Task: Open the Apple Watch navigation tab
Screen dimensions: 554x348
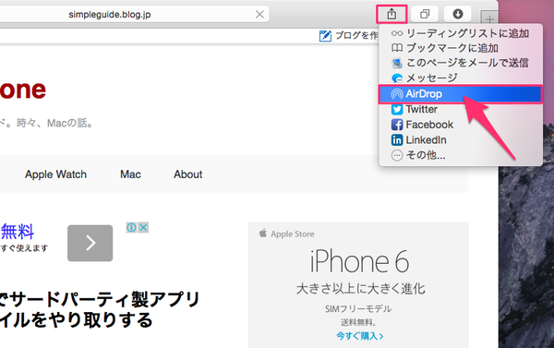Action: pyautogui.click(x=55, y=174)
